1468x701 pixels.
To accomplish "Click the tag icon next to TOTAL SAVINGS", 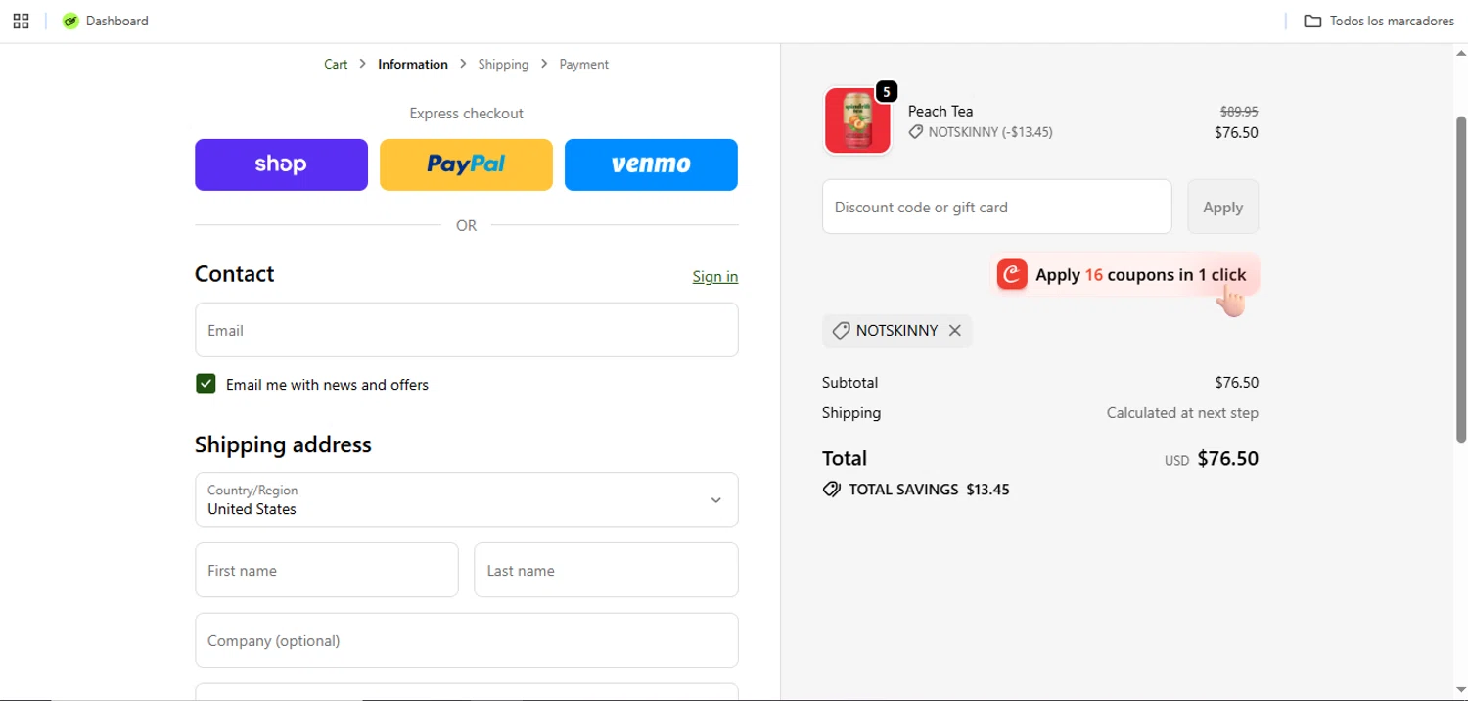I will point(832,490).
